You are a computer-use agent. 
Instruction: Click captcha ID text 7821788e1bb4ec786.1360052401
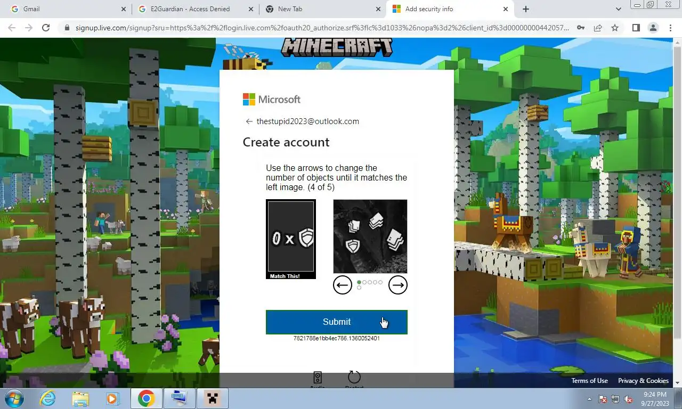337,339
